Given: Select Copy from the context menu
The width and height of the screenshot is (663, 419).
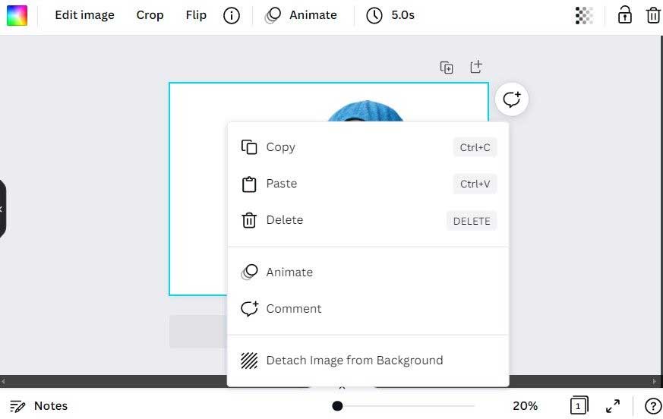Looking at the screenshot, I should (280, 147).
